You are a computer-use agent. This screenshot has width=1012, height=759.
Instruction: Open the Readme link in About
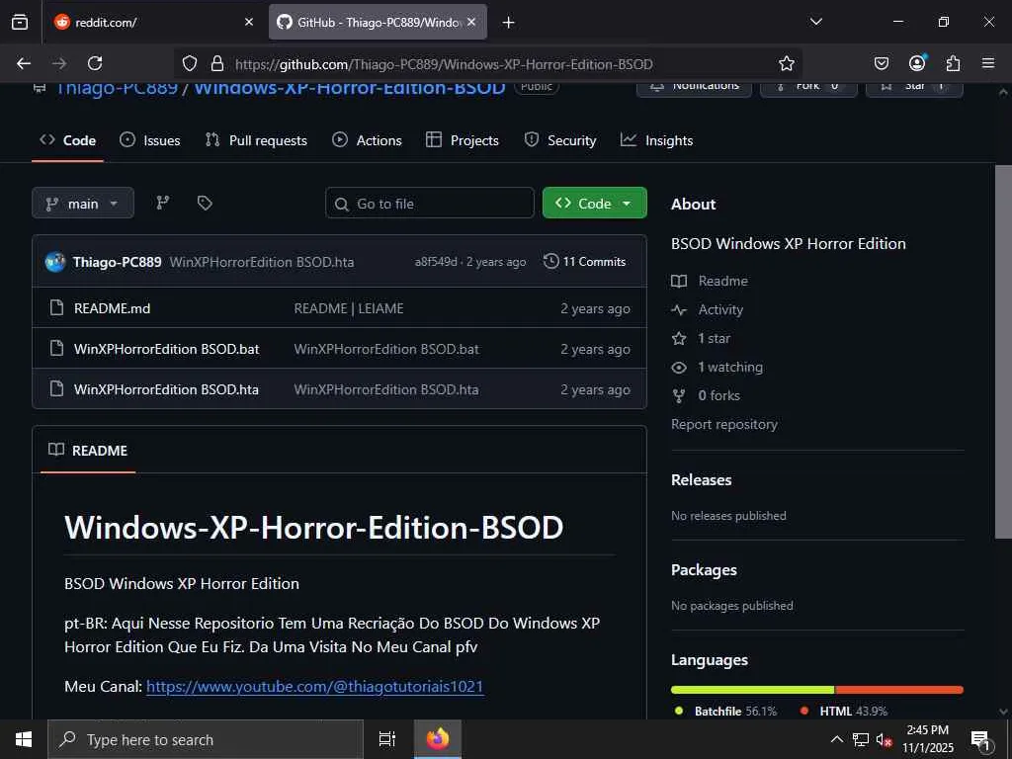coord(710,281)
